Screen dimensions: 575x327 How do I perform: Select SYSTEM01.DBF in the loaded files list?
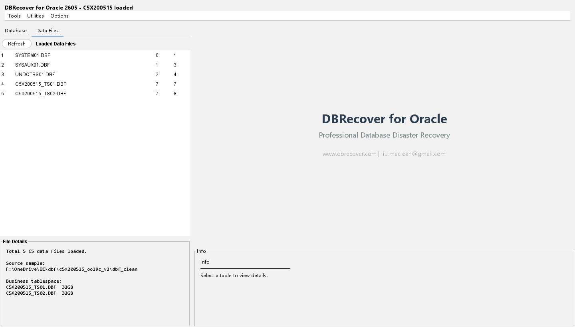click(x=95, y=55)
